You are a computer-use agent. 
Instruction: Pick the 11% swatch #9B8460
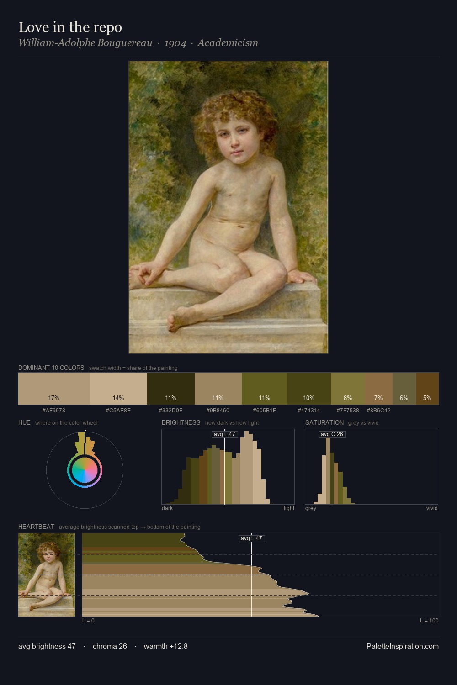(x=218, y=389)
